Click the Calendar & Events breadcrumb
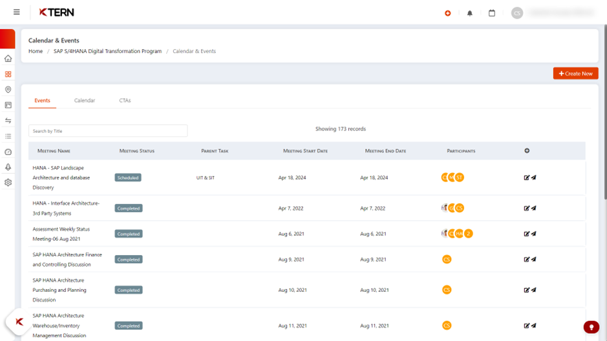Image resolution: width=607 pixels, height=341 pixels. [195, 51]
